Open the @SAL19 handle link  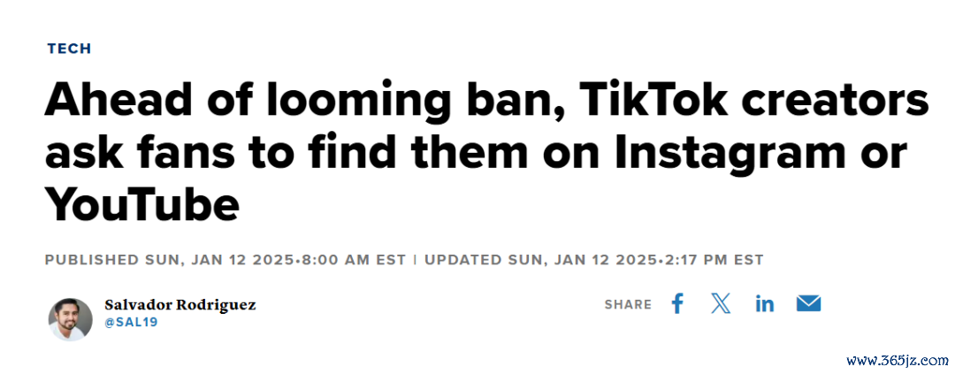point(131,323)
